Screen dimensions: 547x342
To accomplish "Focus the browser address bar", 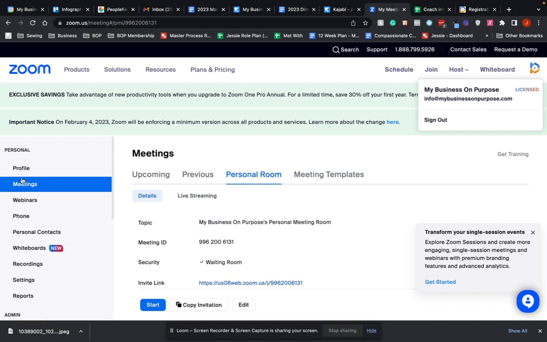I will click(202, 23).
